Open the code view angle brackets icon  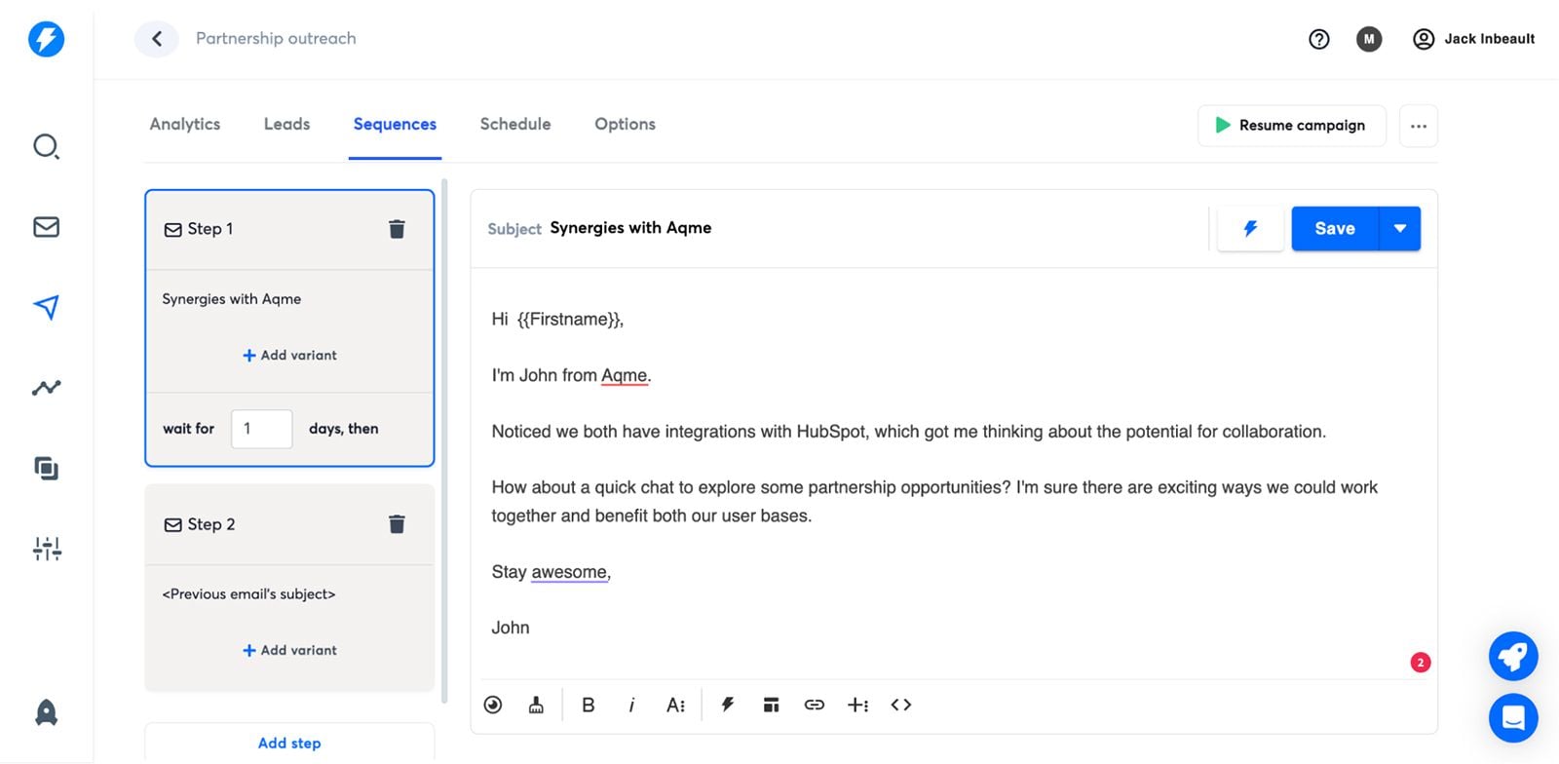tap(901, 705)
